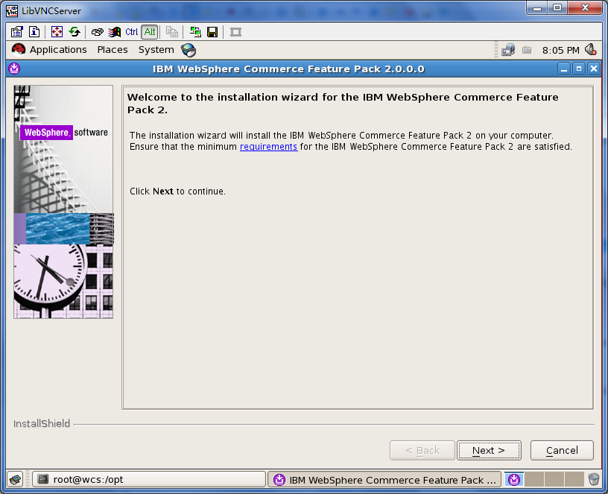Open the globe launcher beside System menu

(188, 49)
